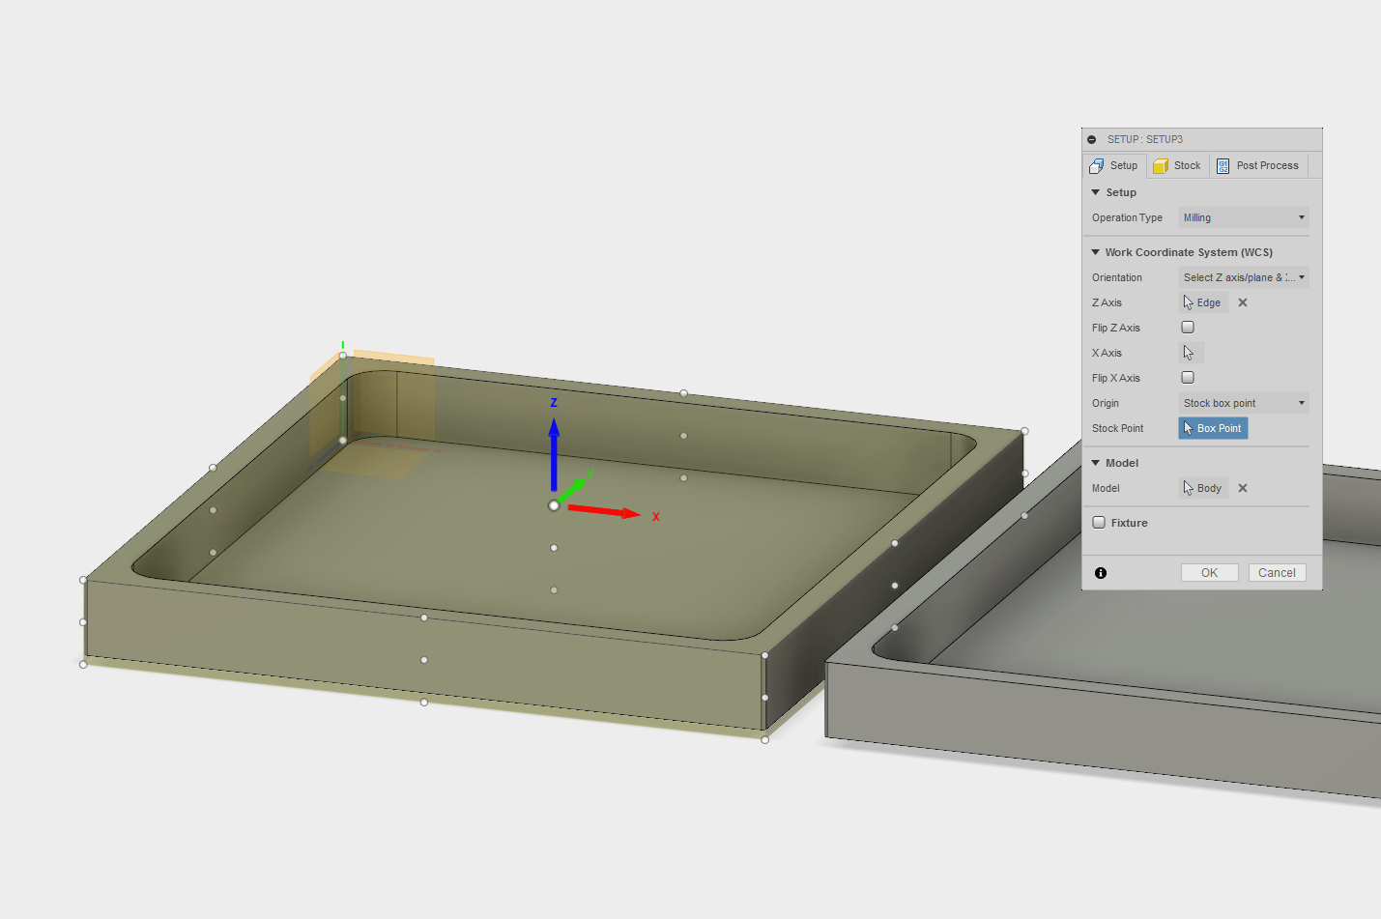Open the Operation Type dropdown showing Milling
Image resolution: width=1381 pixels, height=919 pixels.
(x=1244, y=217)
